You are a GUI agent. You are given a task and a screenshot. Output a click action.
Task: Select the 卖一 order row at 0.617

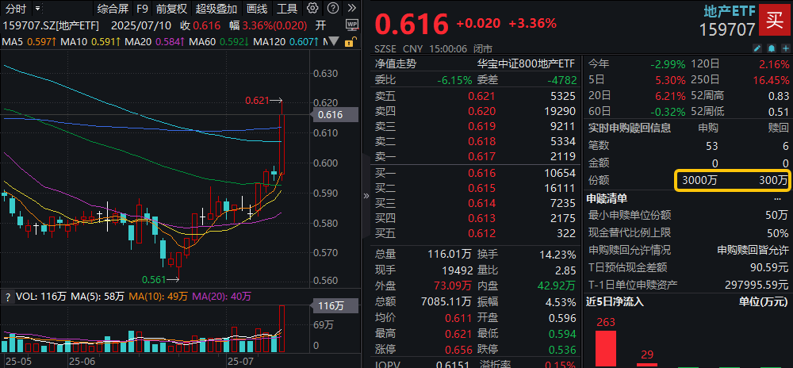click(x=475, y=157)
